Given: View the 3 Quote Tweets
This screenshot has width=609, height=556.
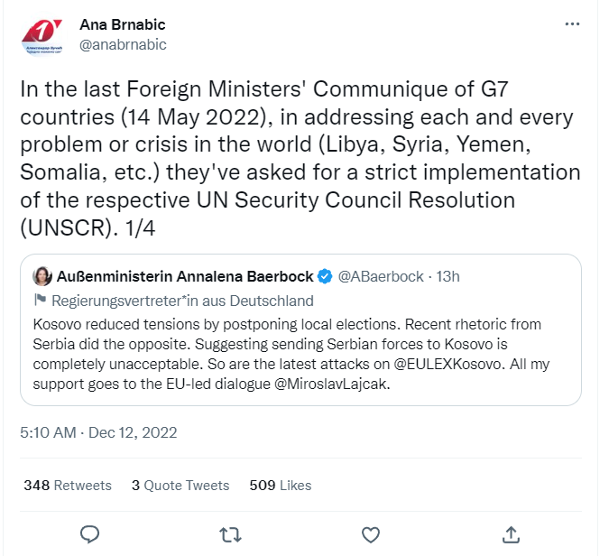Looking at the screenshot, I should 180,485.
